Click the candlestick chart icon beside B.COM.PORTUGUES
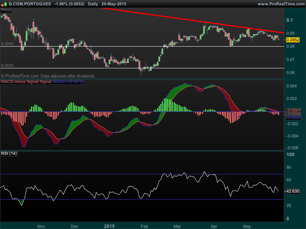Image resolution: width=306 pixels, height=229 pixels. click(4, 3)
